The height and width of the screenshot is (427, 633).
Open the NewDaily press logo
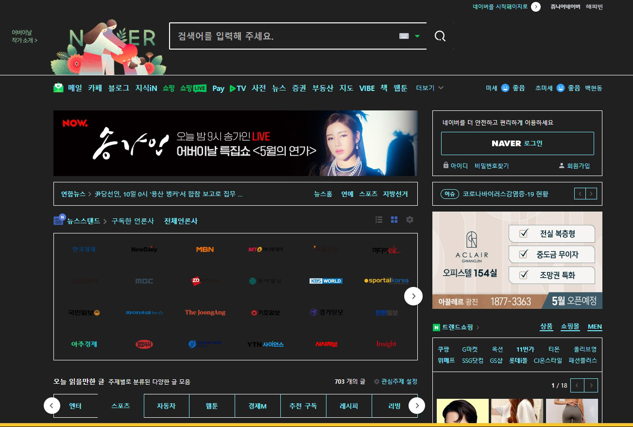tap(144, 249)
